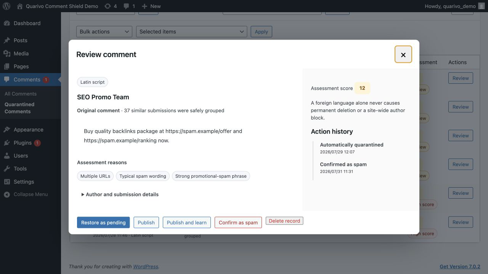Click the Comments pending count badge
Image resolution: width=488 pixels, height=274 pixels.
[46, 80]
